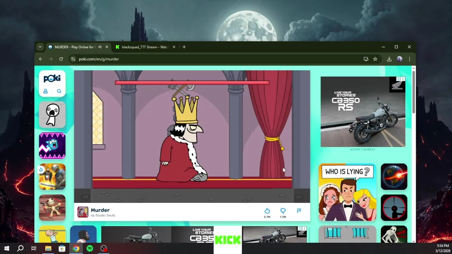Viewport: 452px width, 254px height.
Task: Open the blue cube neon zigzag game thumbnail
Action: 52,146
